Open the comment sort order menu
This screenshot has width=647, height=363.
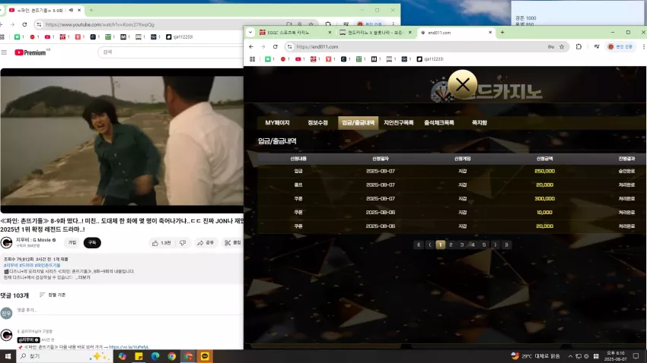pos(53,295)
